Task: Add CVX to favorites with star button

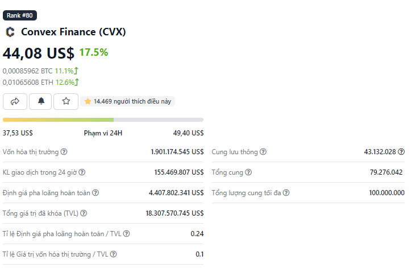Action: 66,101
